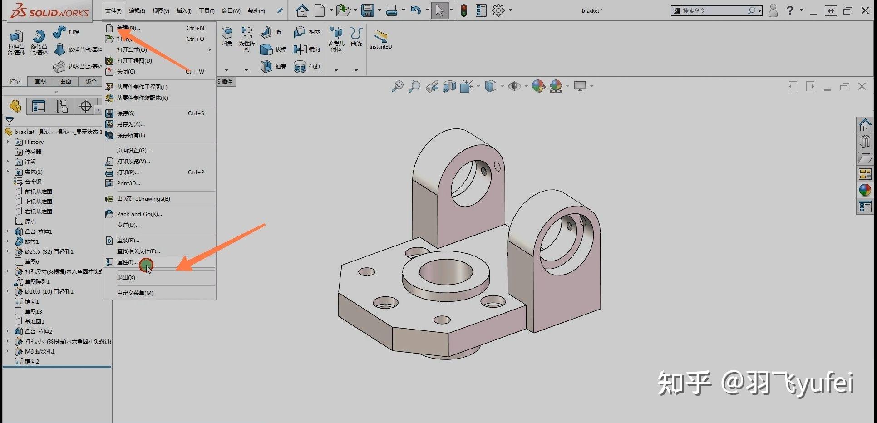Click the Rebuild traffic light icon

(x=463, y=10)
